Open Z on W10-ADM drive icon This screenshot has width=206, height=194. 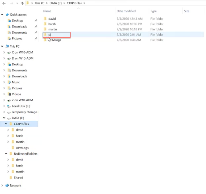[9, 100]
